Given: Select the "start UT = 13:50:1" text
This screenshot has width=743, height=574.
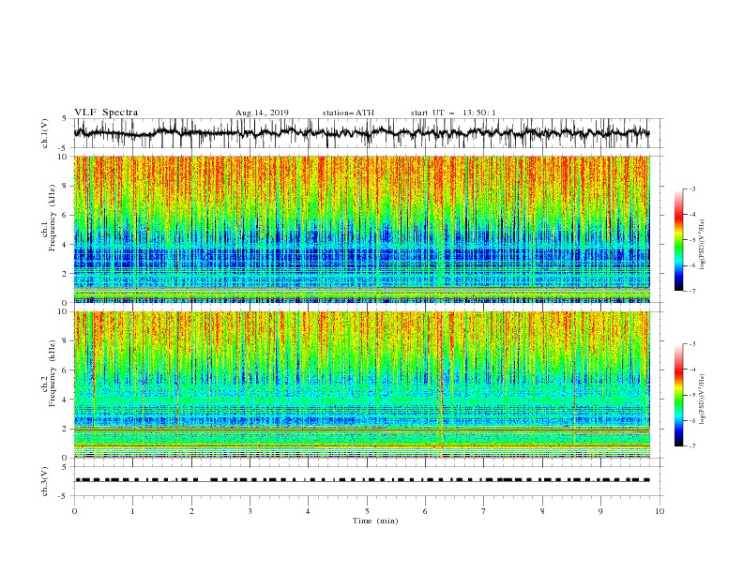Looking at the screenshot, I should [453, 113].
